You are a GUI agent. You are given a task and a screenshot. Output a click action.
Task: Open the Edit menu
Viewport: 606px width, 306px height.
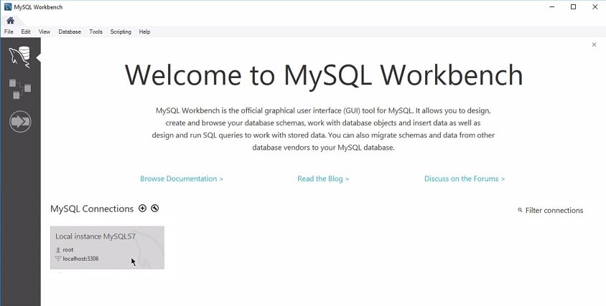click(26, 32)
